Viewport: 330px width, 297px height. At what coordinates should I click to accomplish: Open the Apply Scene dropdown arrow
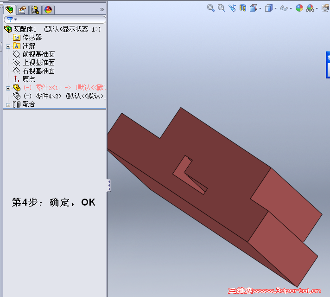pyautogui.click(x=317, y=9)
